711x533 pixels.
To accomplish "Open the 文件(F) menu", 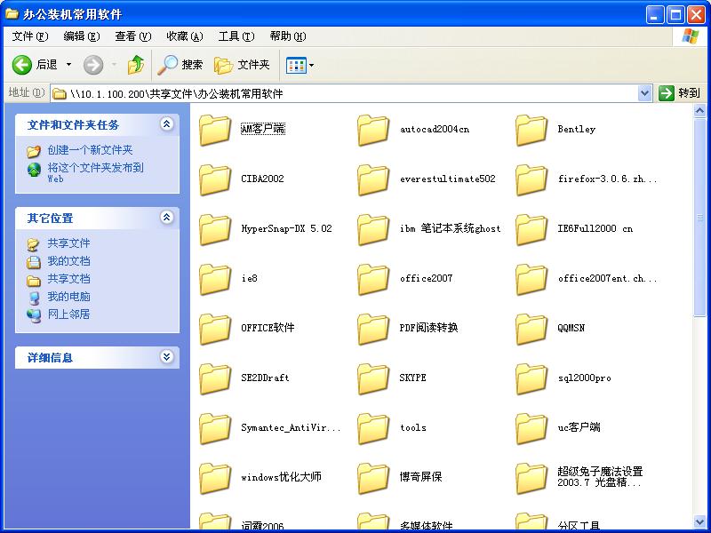I will 30,36.
